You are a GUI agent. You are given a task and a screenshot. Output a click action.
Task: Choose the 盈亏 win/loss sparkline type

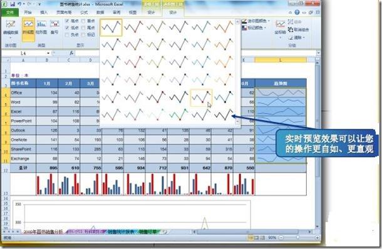point(54,28)
